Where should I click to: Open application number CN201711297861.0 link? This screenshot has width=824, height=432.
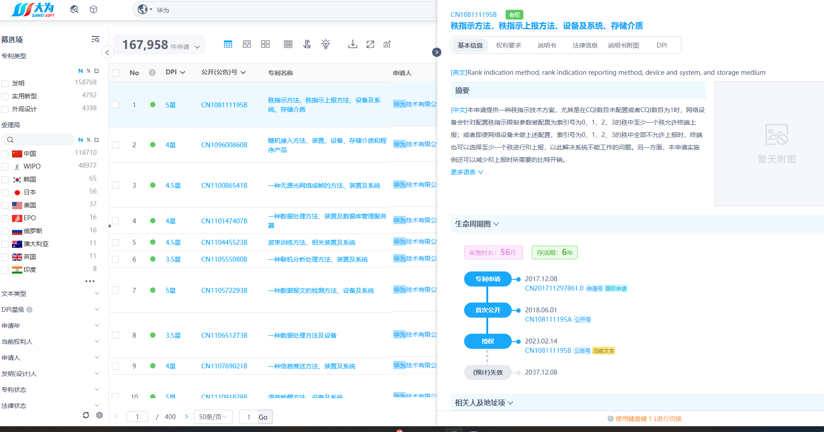tap(554, 288)
